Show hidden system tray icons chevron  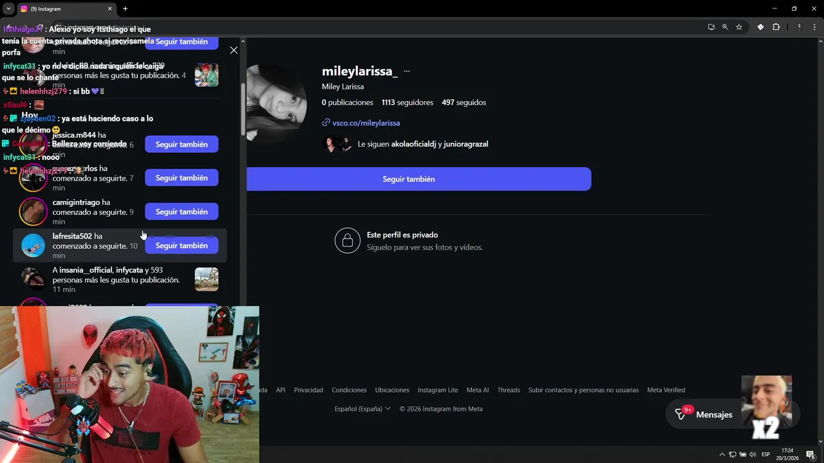(x=722, y=455)
